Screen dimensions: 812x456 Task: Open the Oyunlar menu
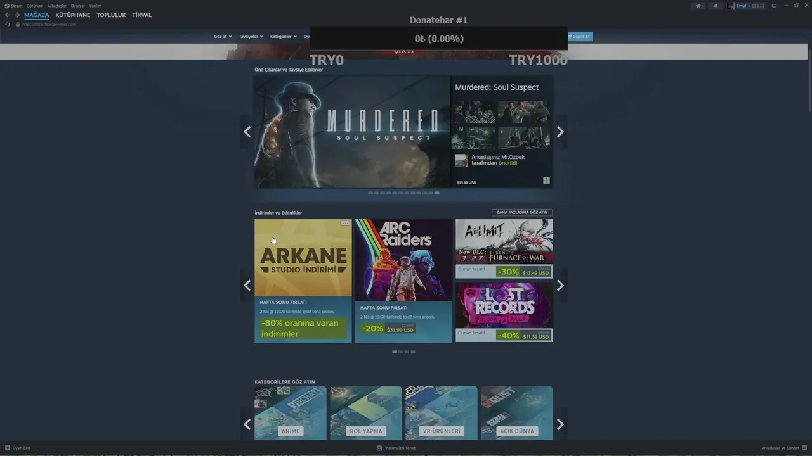click(x=78, y=6)
